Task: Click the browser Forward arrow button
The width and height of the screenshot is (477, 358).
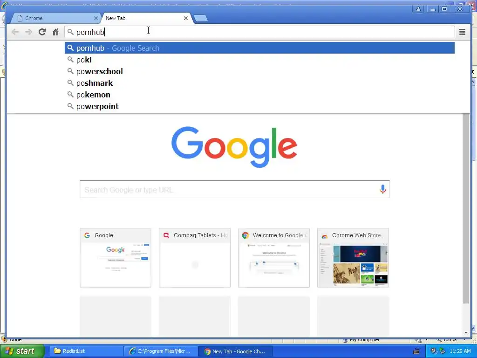Action: tap(28, 32)
